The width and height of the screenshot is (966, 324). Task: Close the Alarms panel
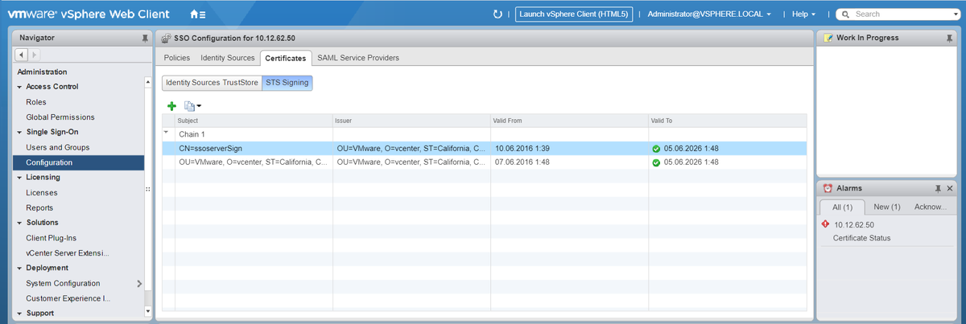[x=950, y=187]
